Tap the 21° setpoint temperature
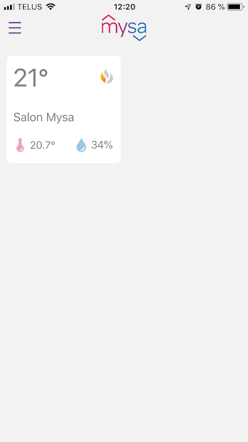Image resolution: width=248 pixels, height=442 pixels. pyautogui.click(x=30, y=78)
